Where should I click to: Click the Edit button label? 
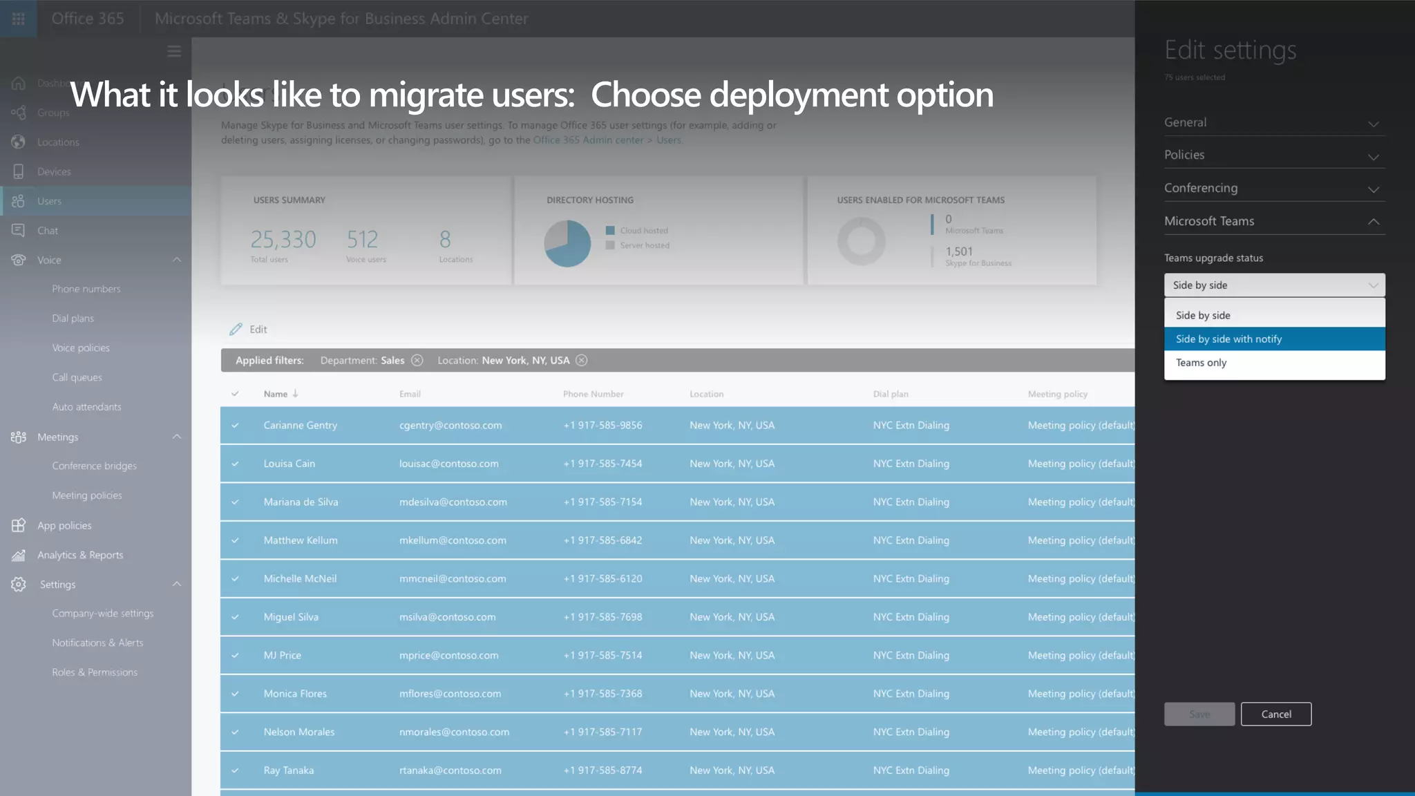tap(258, 330)
